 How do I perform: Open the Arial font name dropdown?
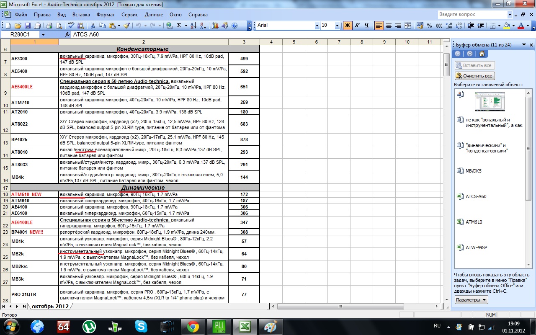tap(317, 26)
